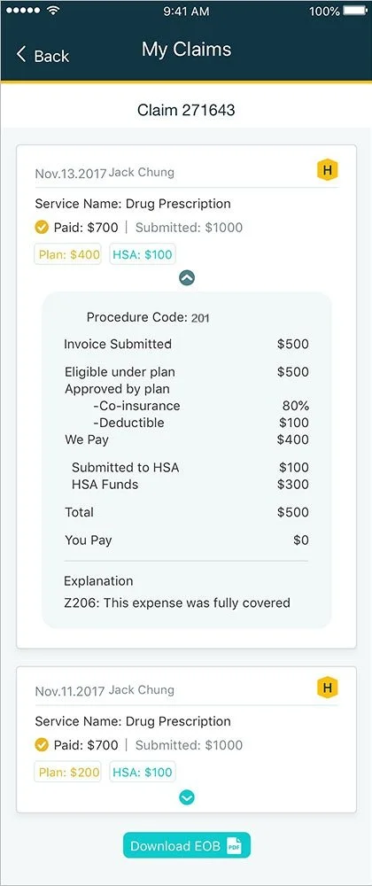
Task: Tap the signal strength dots
Action: tap(22, 11)
